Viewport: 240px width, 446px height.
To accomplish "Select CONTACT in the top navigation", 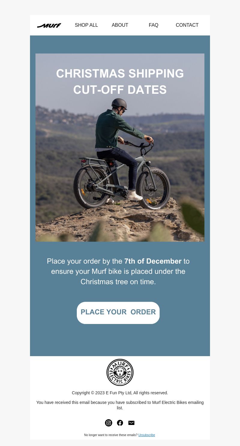I will click(187, 25).
